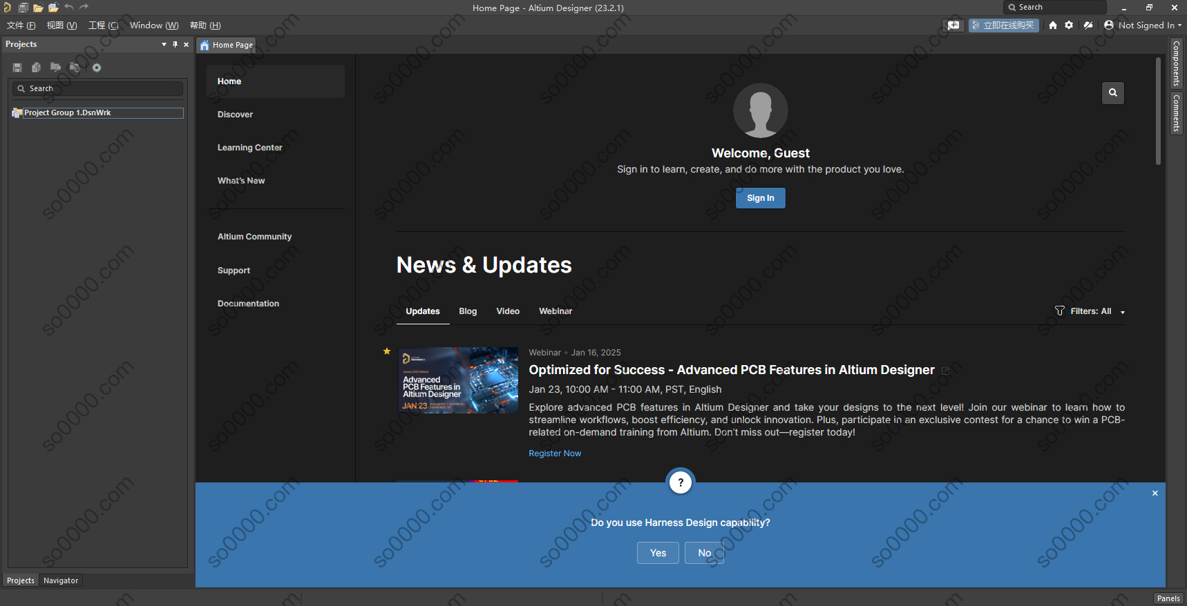The image size is (1187, 606).
Task: Click the Register Now link
Action: (555, 453)
